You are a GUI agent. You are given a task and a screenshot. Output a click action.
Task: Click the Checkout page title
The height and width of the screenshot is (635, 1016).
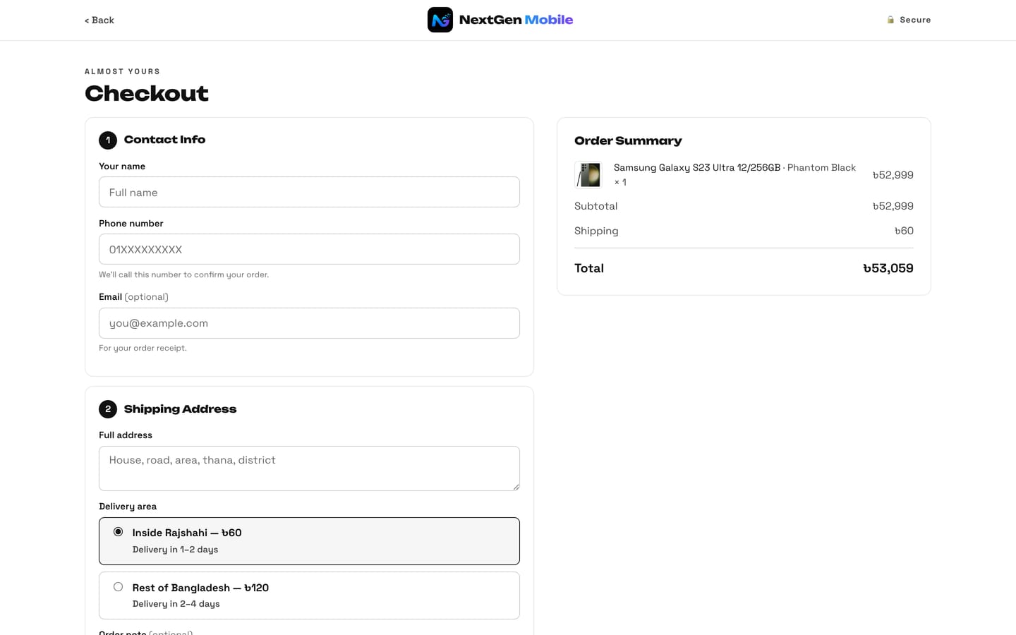coord(147,93)
